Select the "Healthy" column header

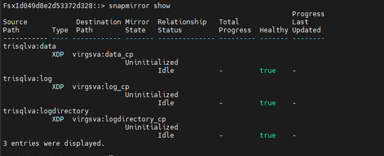[274, 30]
